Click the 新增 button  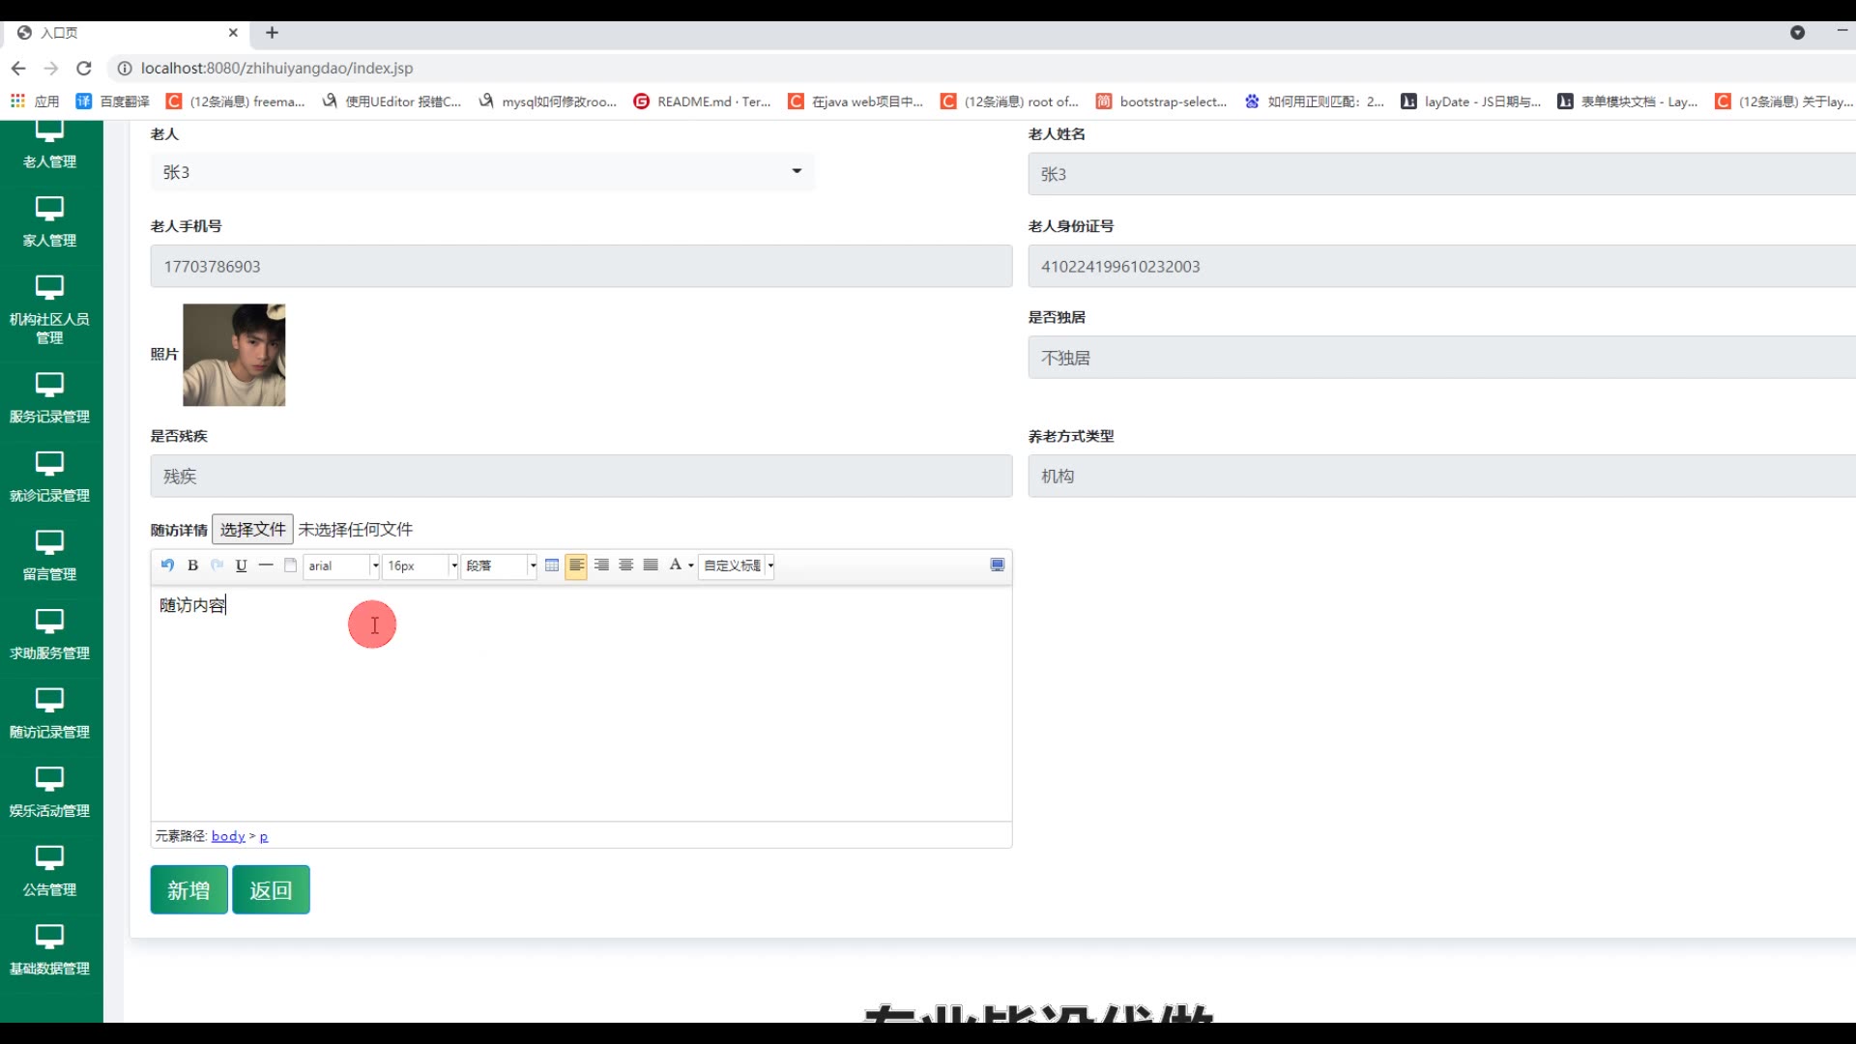point(188,889)
